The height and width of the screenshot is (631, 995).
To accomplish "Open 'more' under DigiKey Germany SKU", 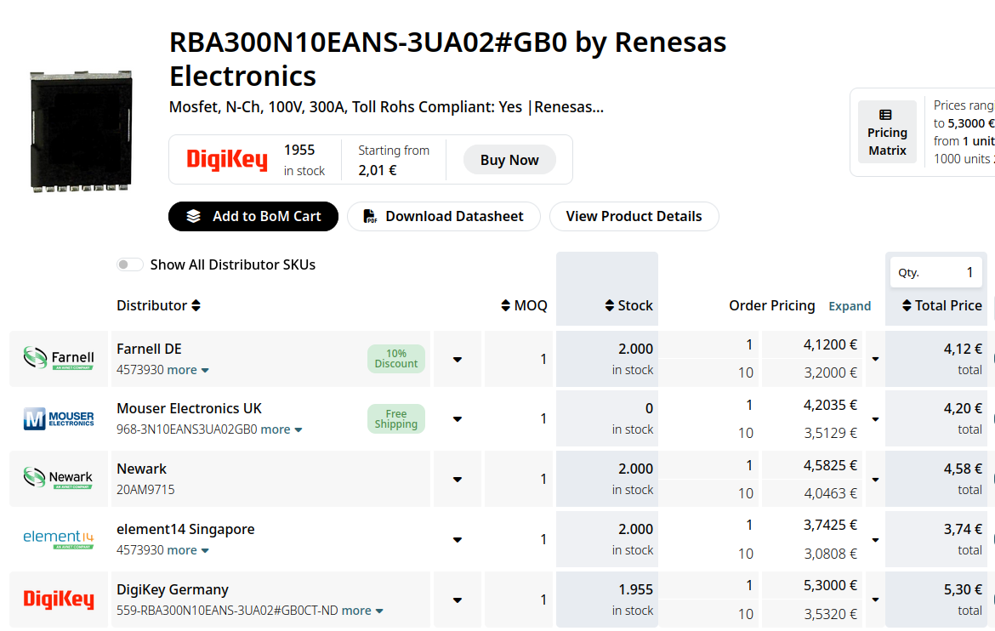I will (x=361, y=611).
